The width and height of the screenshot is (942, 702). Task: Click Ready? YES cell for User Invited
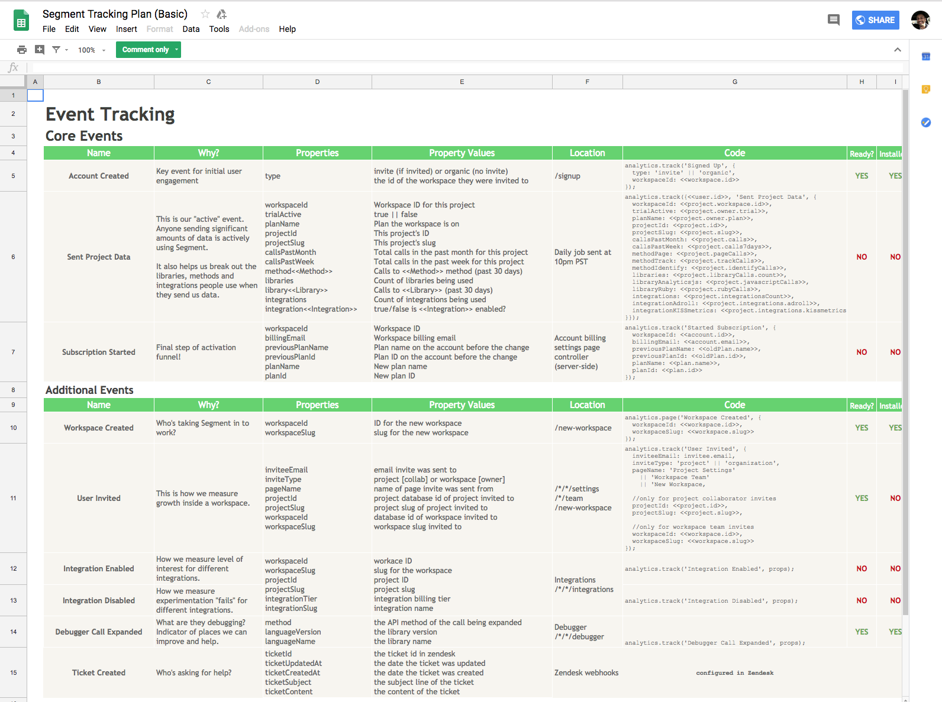(x=862, y=498)
